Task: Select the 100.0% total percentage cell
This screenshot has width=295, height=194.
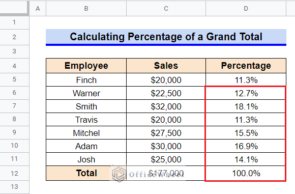Action: click(x=246, y=173)
